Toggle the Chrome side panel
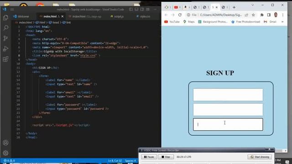 pos(269,15)
